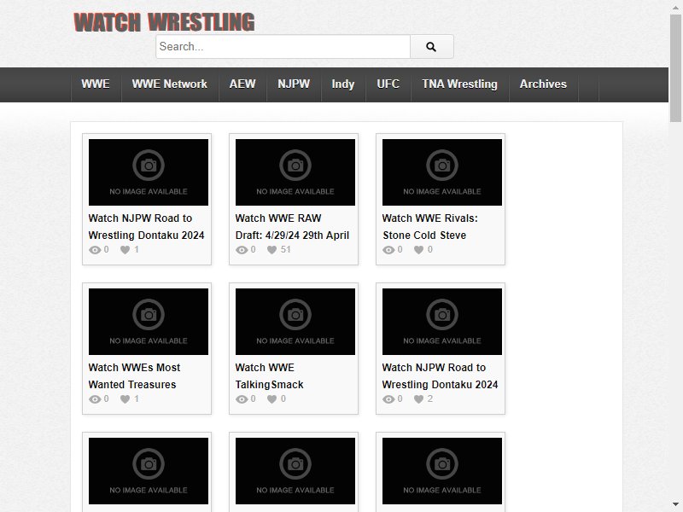
Task: Click the heart icon on WWE RAW Draft card
Action: pyautogui.click(x=271, y=250)
